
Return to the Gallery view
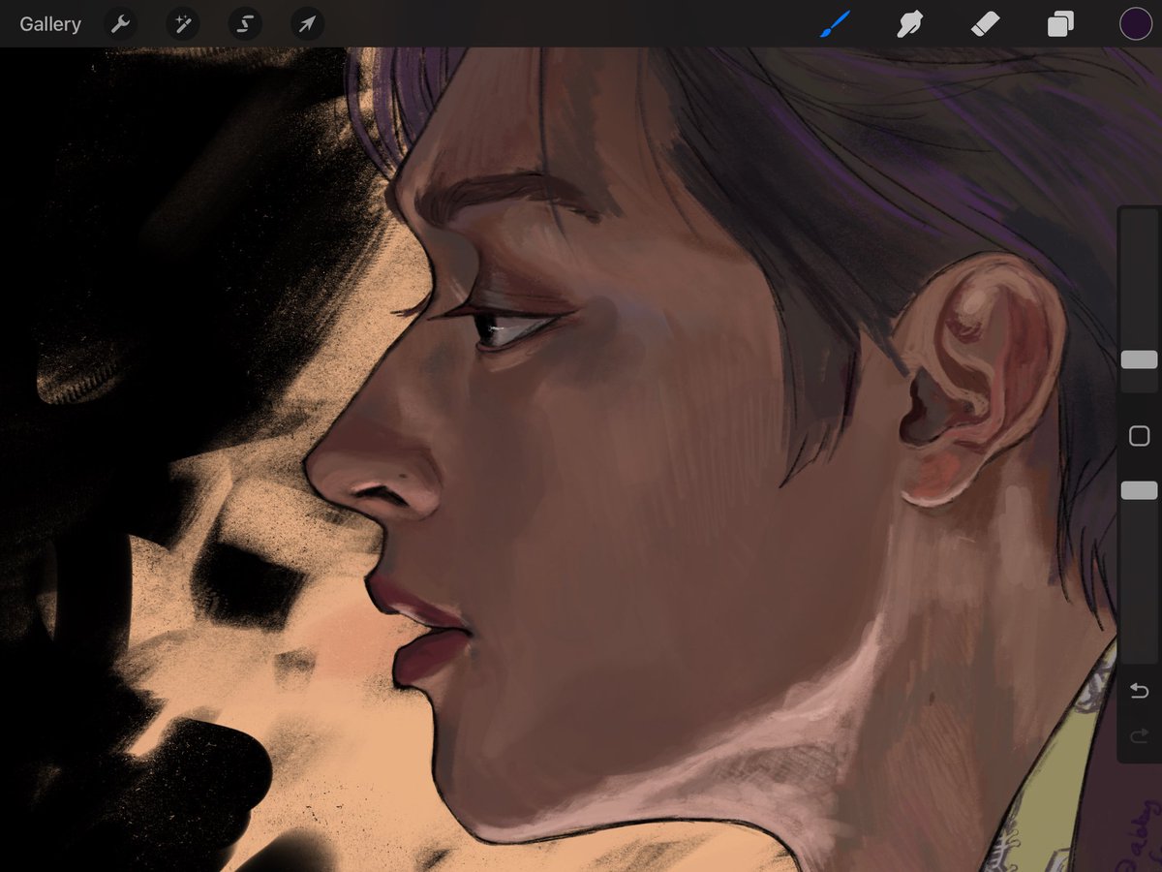point(50,24)
